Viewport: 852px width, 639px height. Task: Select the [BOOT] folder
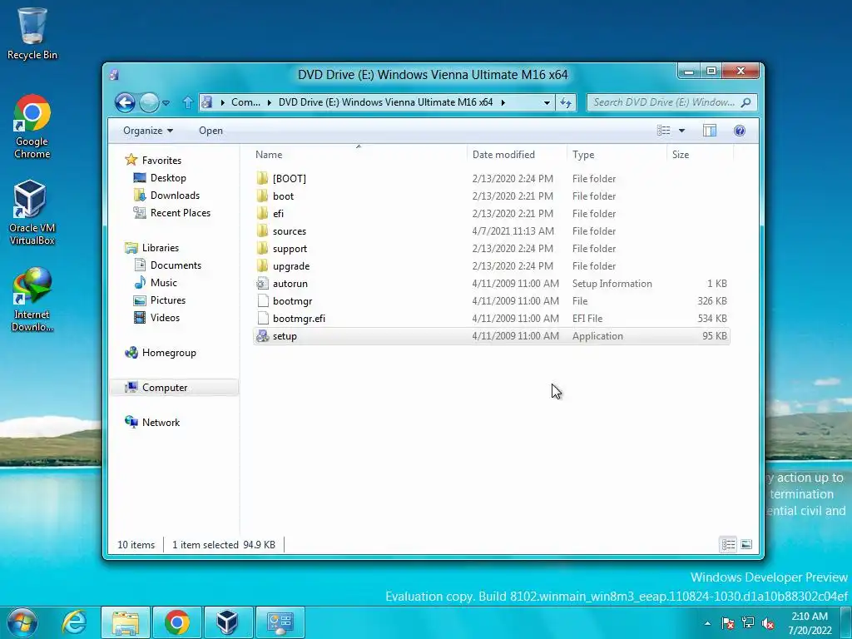[491, 179]
